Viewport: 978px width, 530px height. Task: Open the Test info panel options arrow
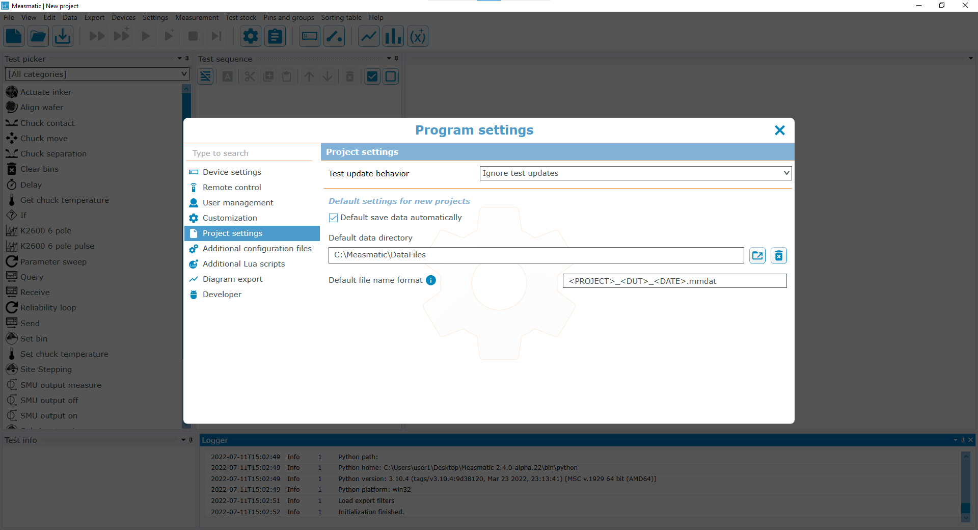click(x=183, y=440)
